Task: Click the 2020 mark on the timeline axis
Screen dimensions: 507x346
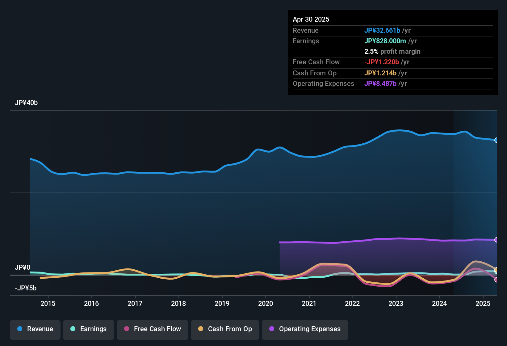Action: coord(266,304)
